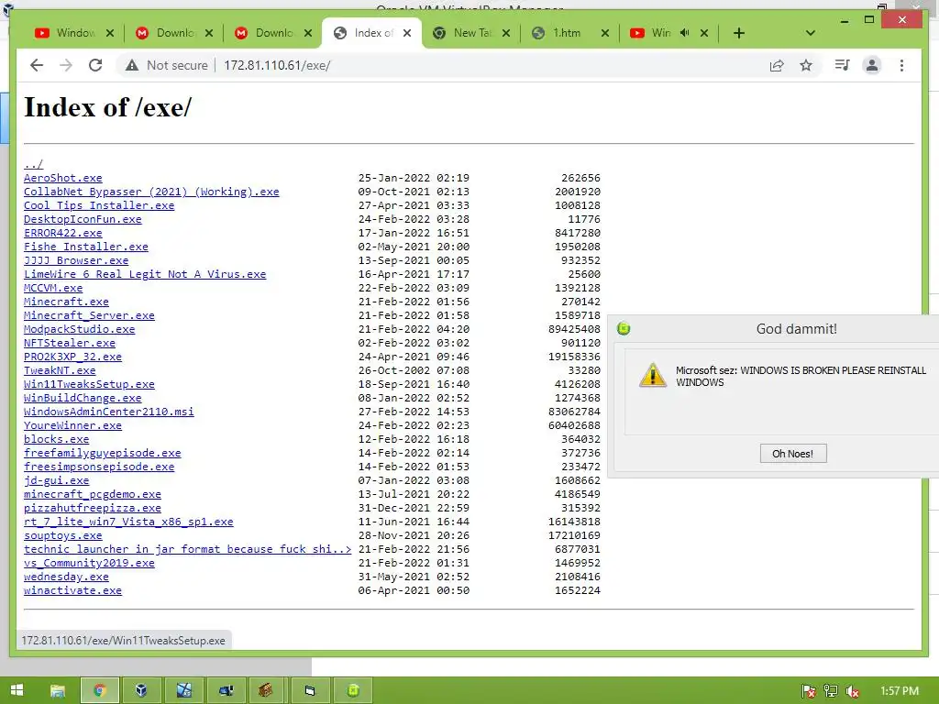
Task: Click Win11TweaksSetup.exe link
Action: 89,384
